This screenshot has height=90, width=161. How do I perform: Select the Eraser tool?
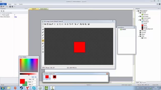pyautogui.click(x=43, y=29)
